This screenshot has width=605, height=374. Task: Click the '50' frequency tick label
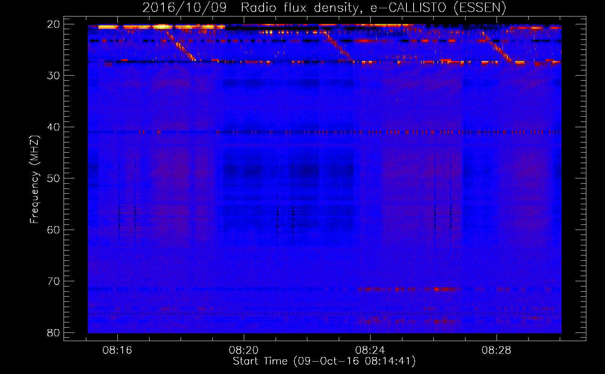pos(53,178)
